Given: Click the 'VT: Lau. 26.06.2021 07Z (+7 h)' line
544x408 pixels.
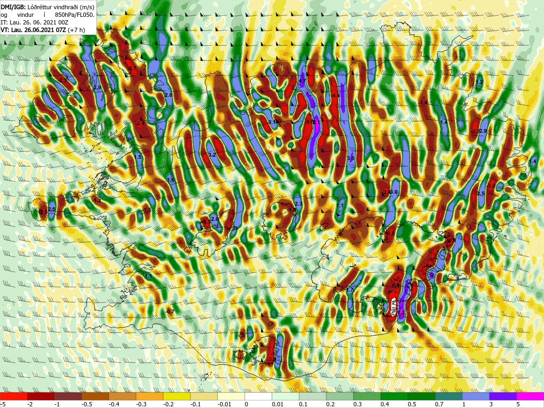Looking at the screenshot, I should tap(42, 30).
